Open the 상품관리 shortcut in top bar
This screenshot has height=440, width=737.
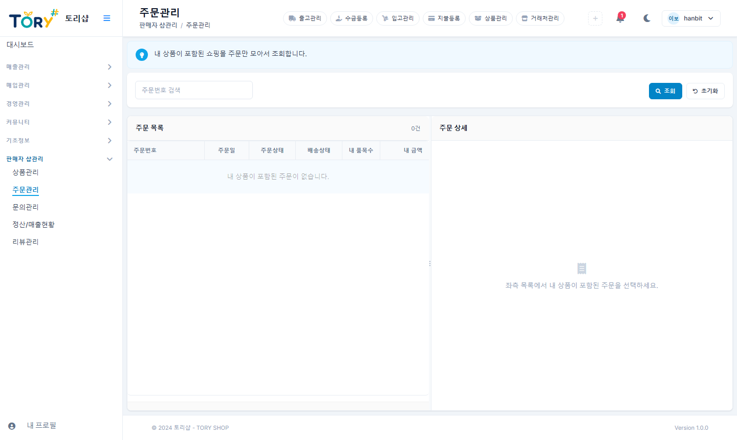491,18
